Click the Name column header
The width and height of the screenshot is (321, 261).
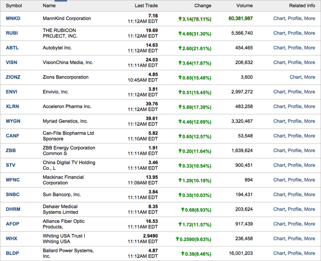(49, 5)
